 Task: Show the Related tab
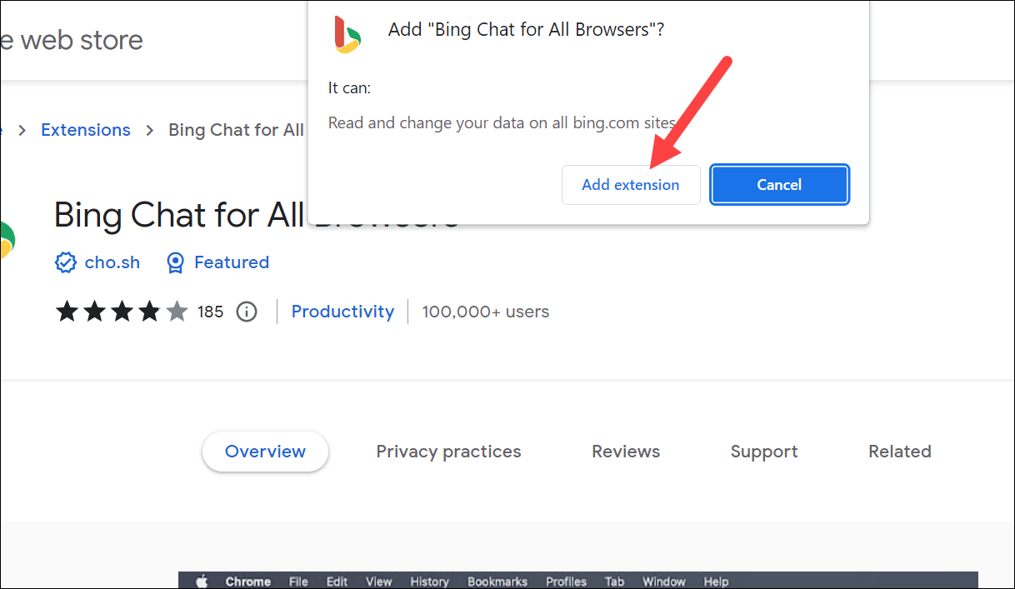[x=900, y=452]
